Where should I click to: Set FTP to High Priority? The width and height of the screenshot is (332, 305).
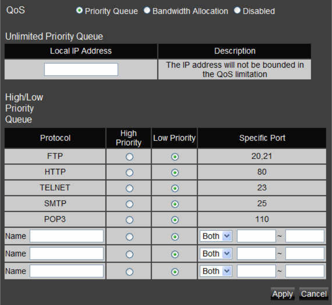(x=129, y=157)
